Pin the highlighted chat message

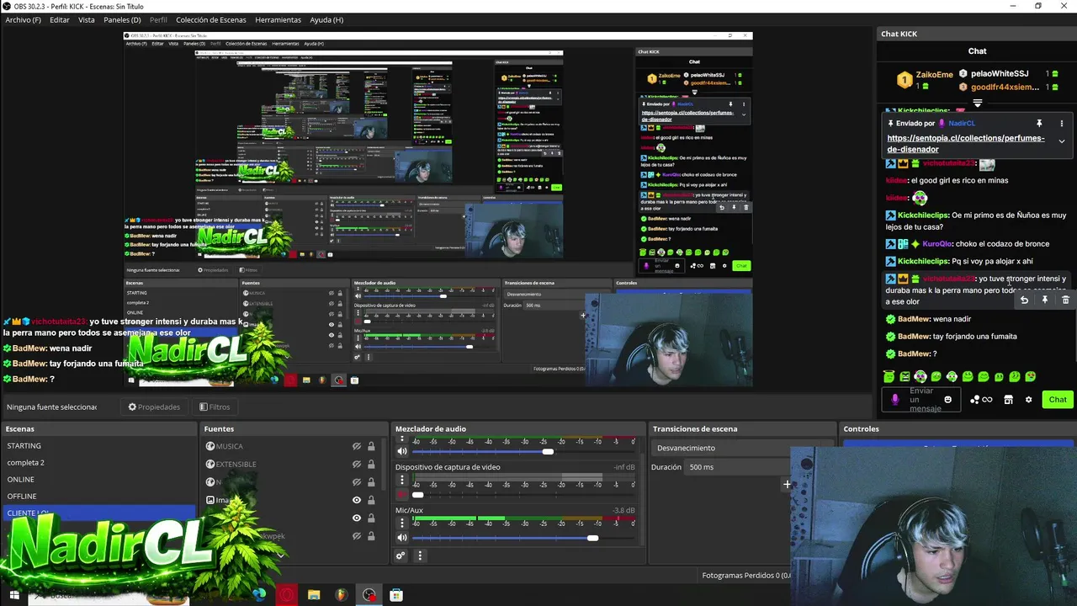pyautogui.click(x=1045, y=300)
